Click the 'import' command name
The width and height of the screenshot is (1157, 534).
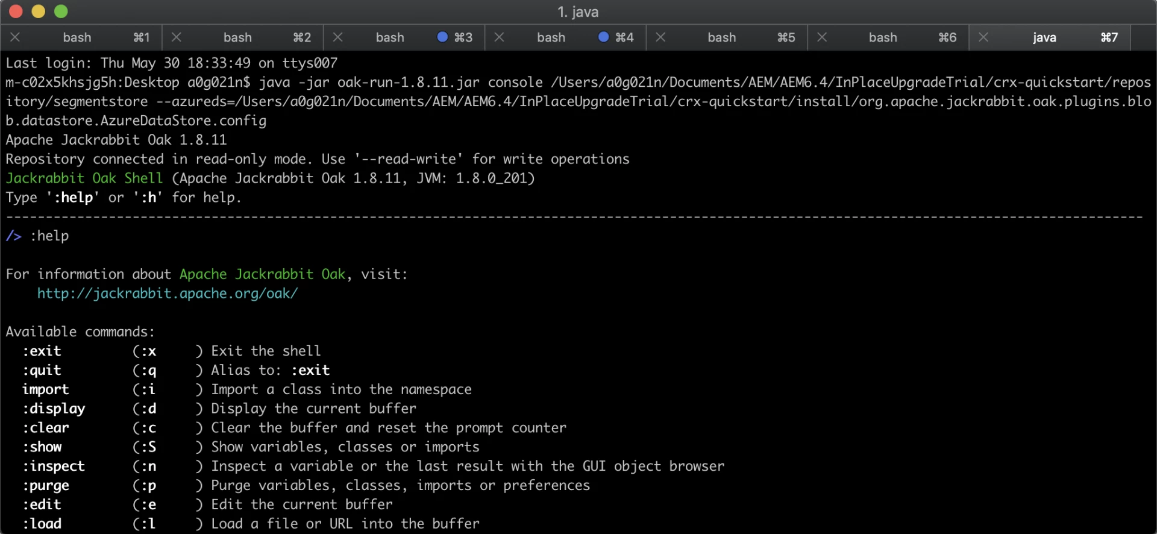pyautogui.click(x=46, y=390)
